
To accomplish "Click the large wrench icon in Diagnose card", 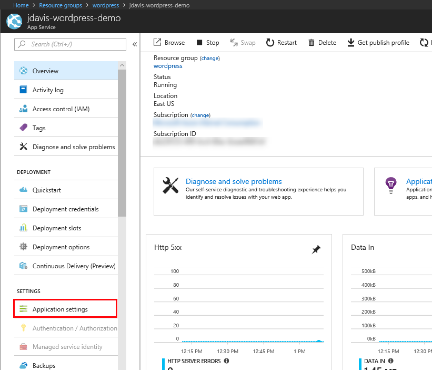I will tap(170, 186).
